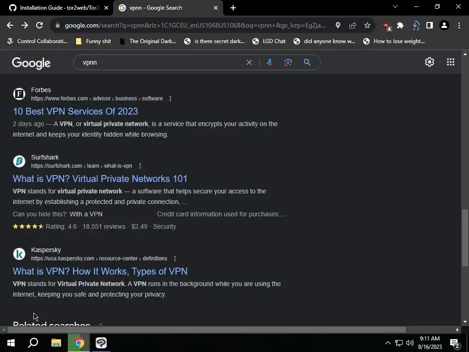
Task: Open the Windows Start menu
Action: point(11,343)
